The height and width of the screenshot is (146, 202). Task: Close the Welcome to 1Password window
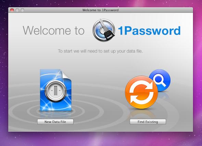[x=12, y=10]
